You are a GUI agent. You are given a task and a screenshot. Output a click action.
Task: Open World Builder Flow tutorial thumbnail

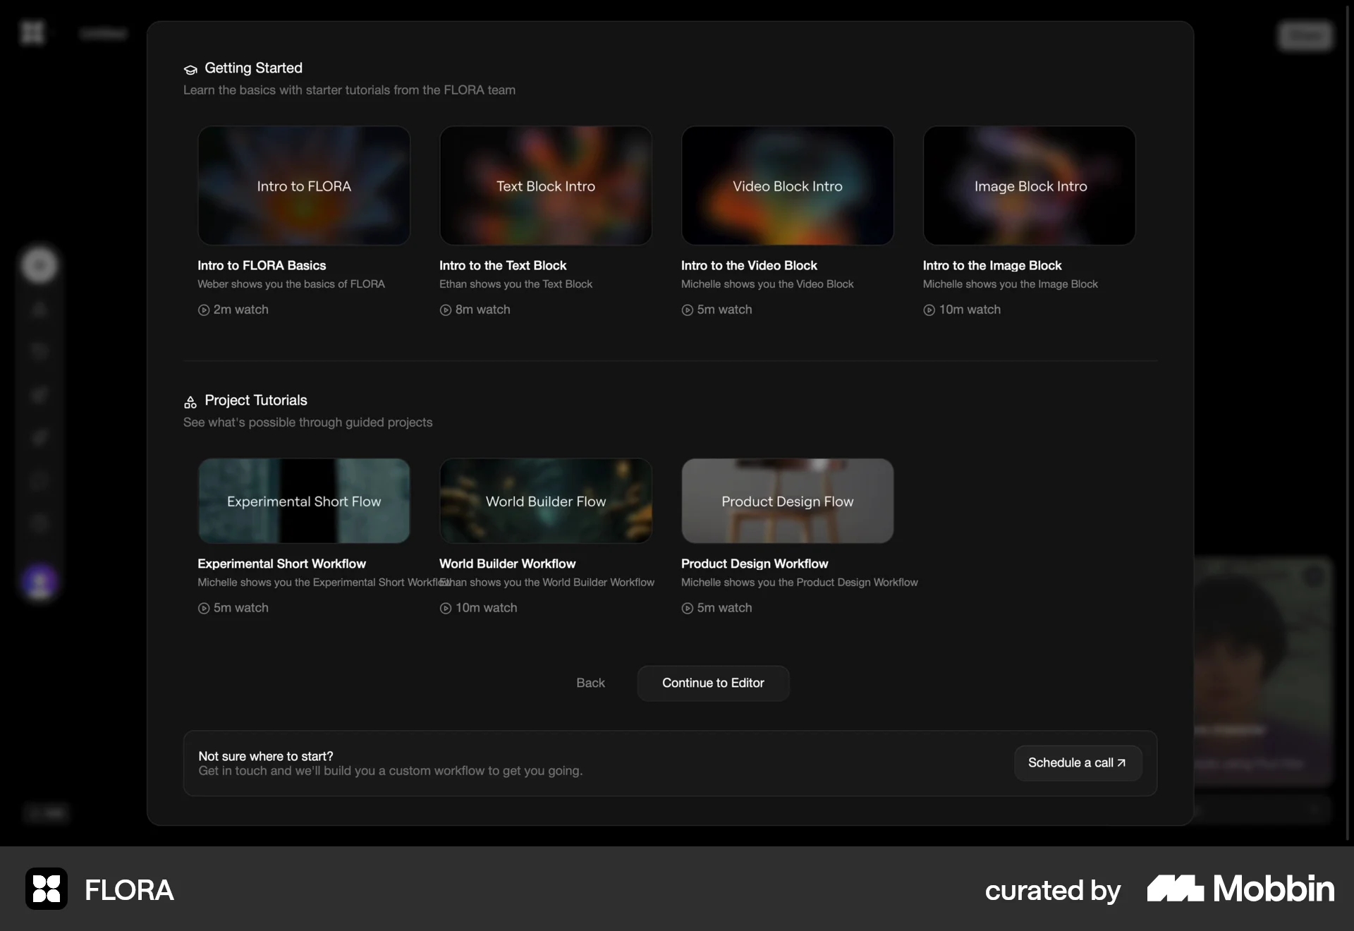point(546,501)
